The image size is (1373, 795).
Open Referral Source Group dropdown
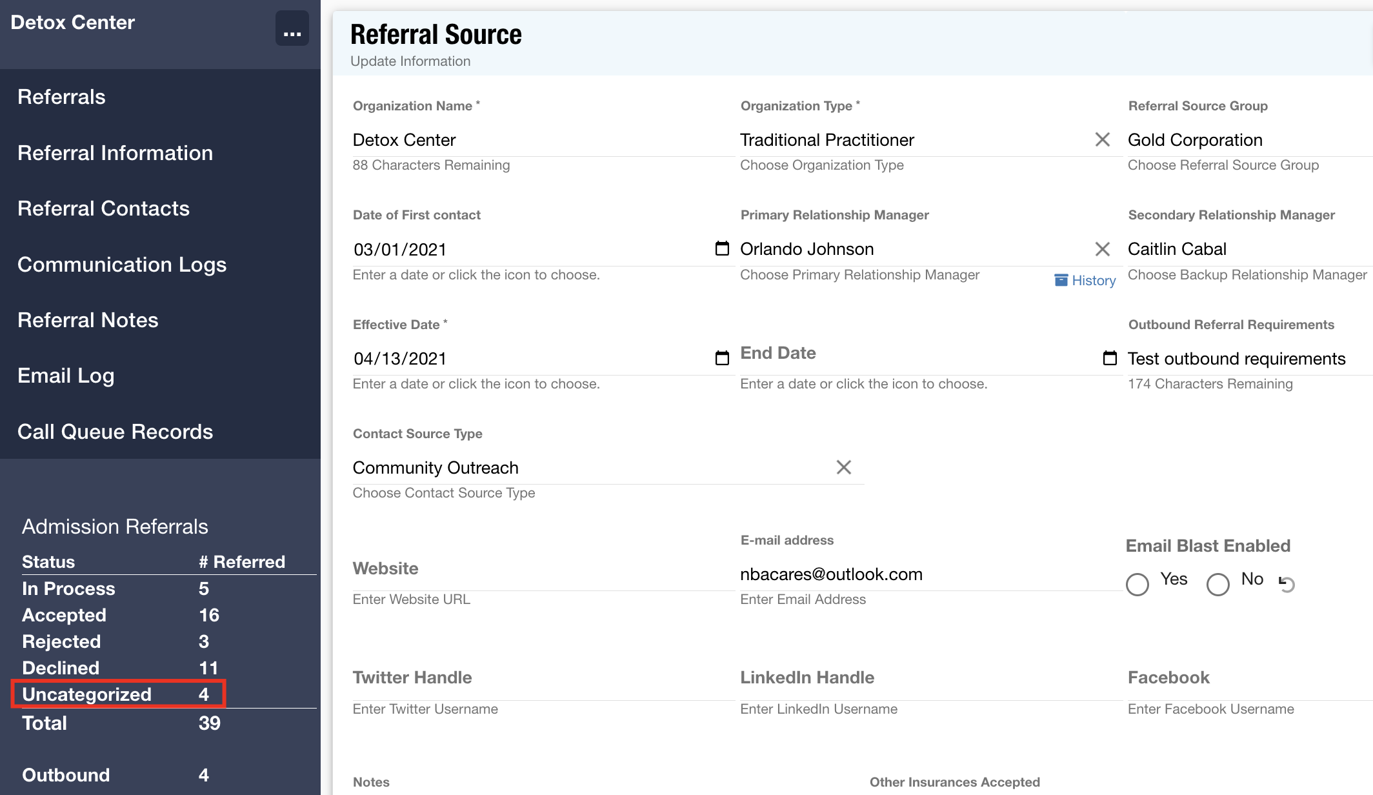pos(1245,140)
